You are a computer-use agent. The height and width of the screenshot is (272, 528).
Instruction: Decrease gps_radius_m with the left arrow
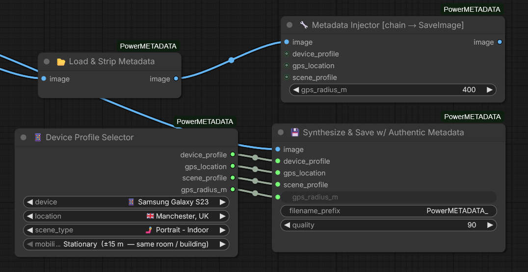click(296, 90)
